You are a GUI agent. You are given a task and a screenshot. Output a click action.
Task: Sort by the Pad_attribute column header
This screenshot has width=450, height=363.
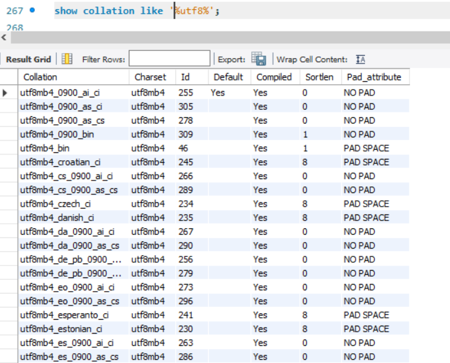coord(375,77)
